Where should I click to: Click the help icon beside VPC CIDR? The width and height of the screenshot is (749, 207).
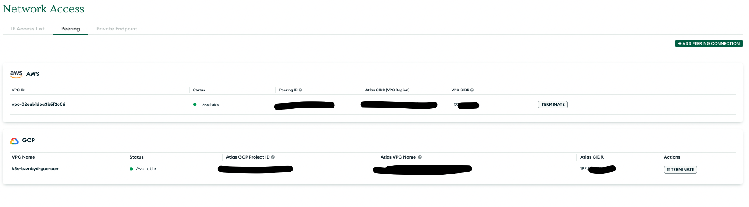click(x=472, y=90)
